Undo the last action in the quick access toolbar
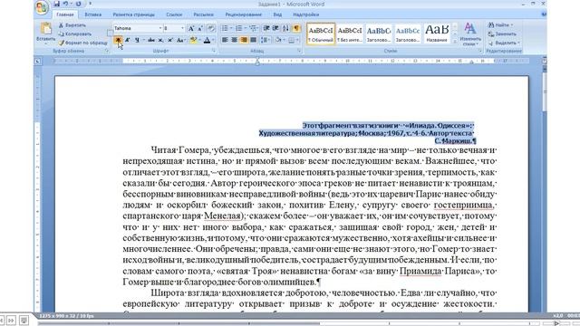The image size is (580, 326). pyautogui.click(x=65, y=4)
